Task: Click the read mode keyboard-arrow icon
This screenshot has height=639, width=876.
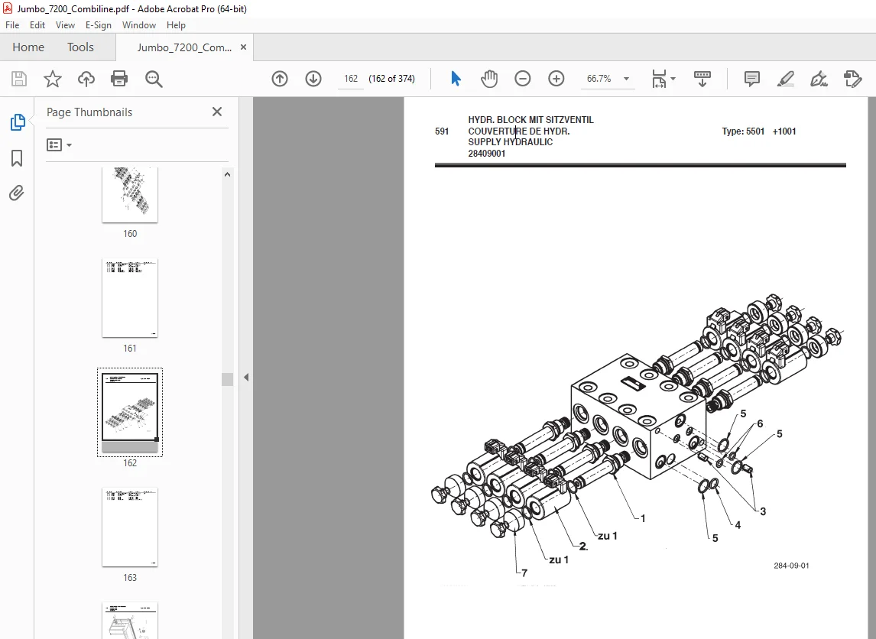Action: [x=702, y=79]
